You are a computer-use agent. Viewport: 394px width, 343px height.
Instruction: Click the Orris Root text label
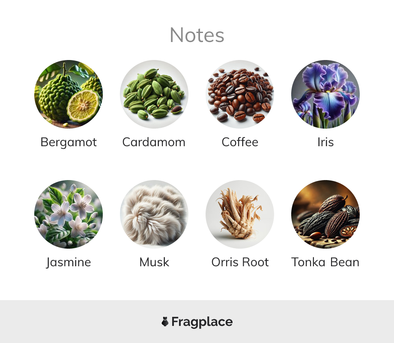pos(240,262)
